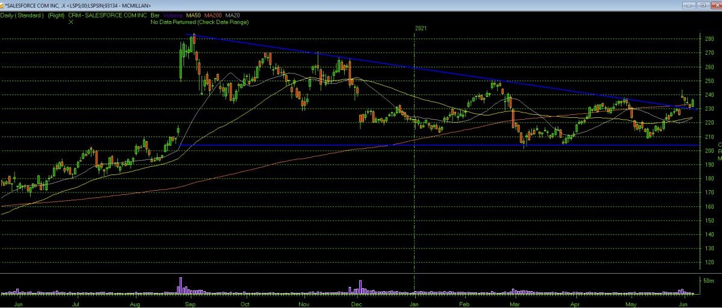Toggle the MA200 moving average label
722x308 pixels.
215,15
